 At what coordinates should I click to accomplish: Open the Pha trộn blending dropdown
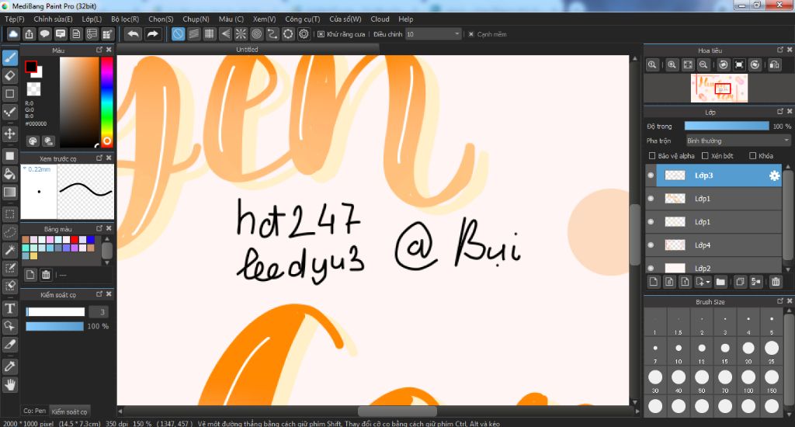tap(738, 141)
